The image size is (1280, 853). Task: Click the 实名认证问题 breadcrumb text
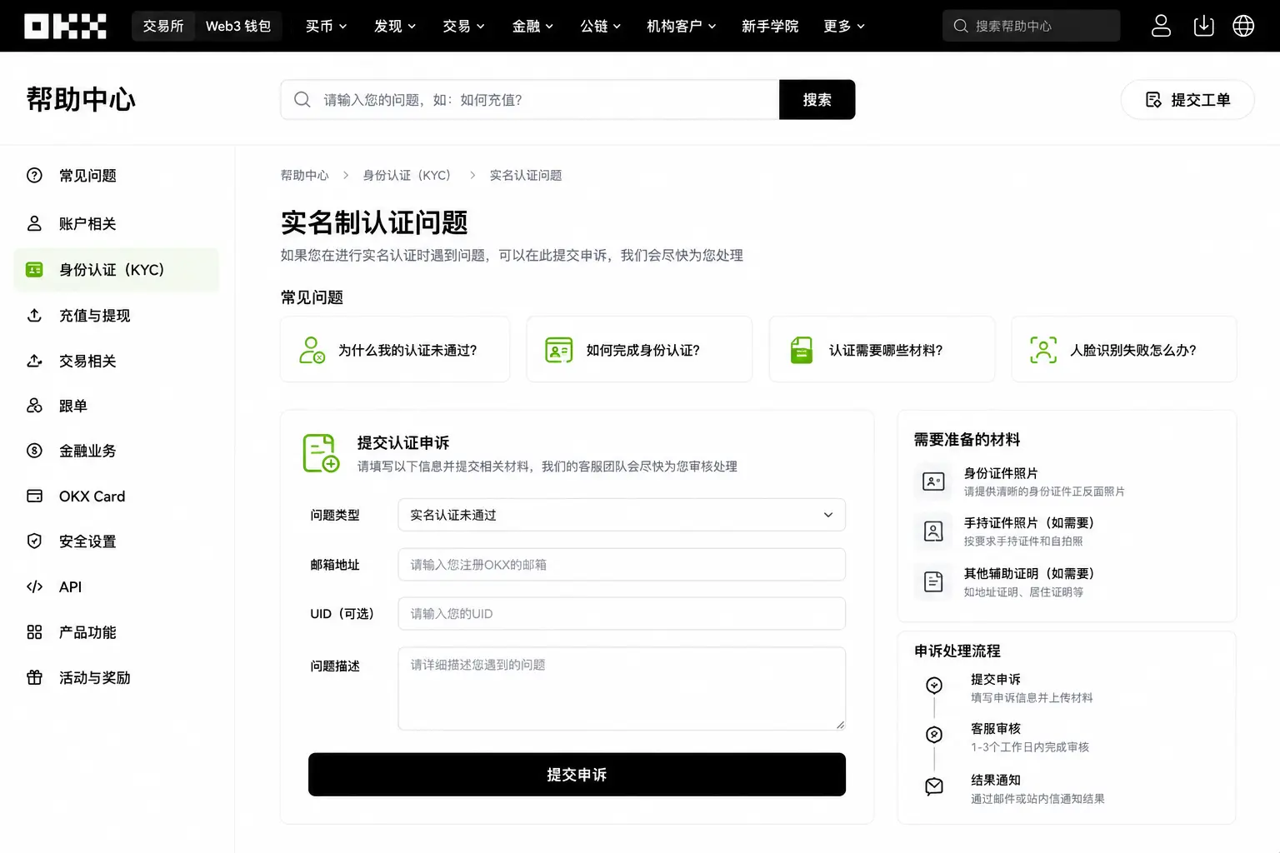(x=526, y=175)
